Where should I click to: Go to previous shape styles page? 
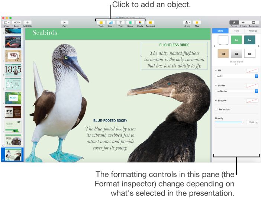[215, 46]
